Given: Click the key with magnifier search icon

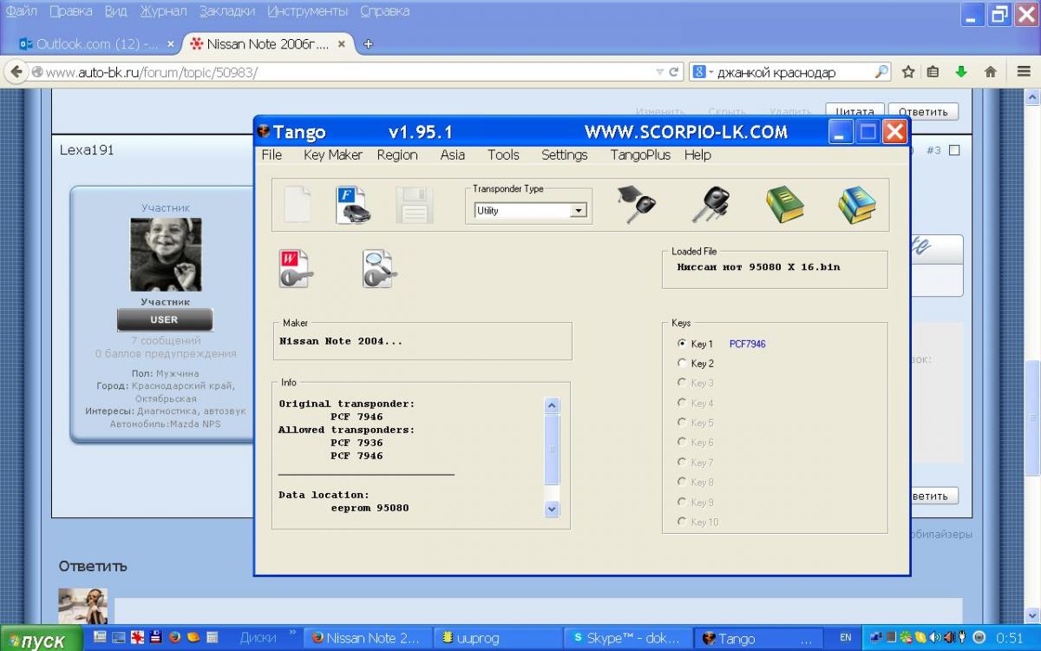Looking at the screenshot, I should click(x=379, y=269).
